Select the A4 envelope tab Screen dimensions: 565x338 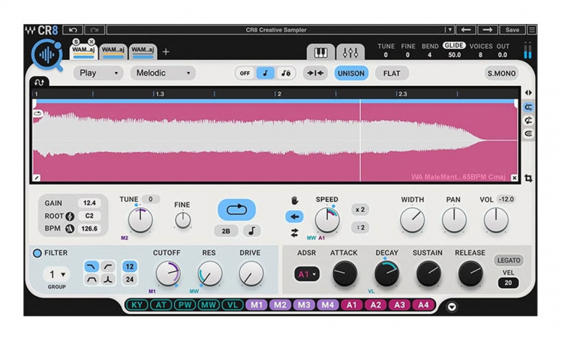[424, 305]
